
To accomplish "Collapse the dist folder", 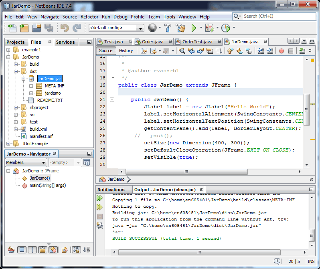I will point(16,71).
